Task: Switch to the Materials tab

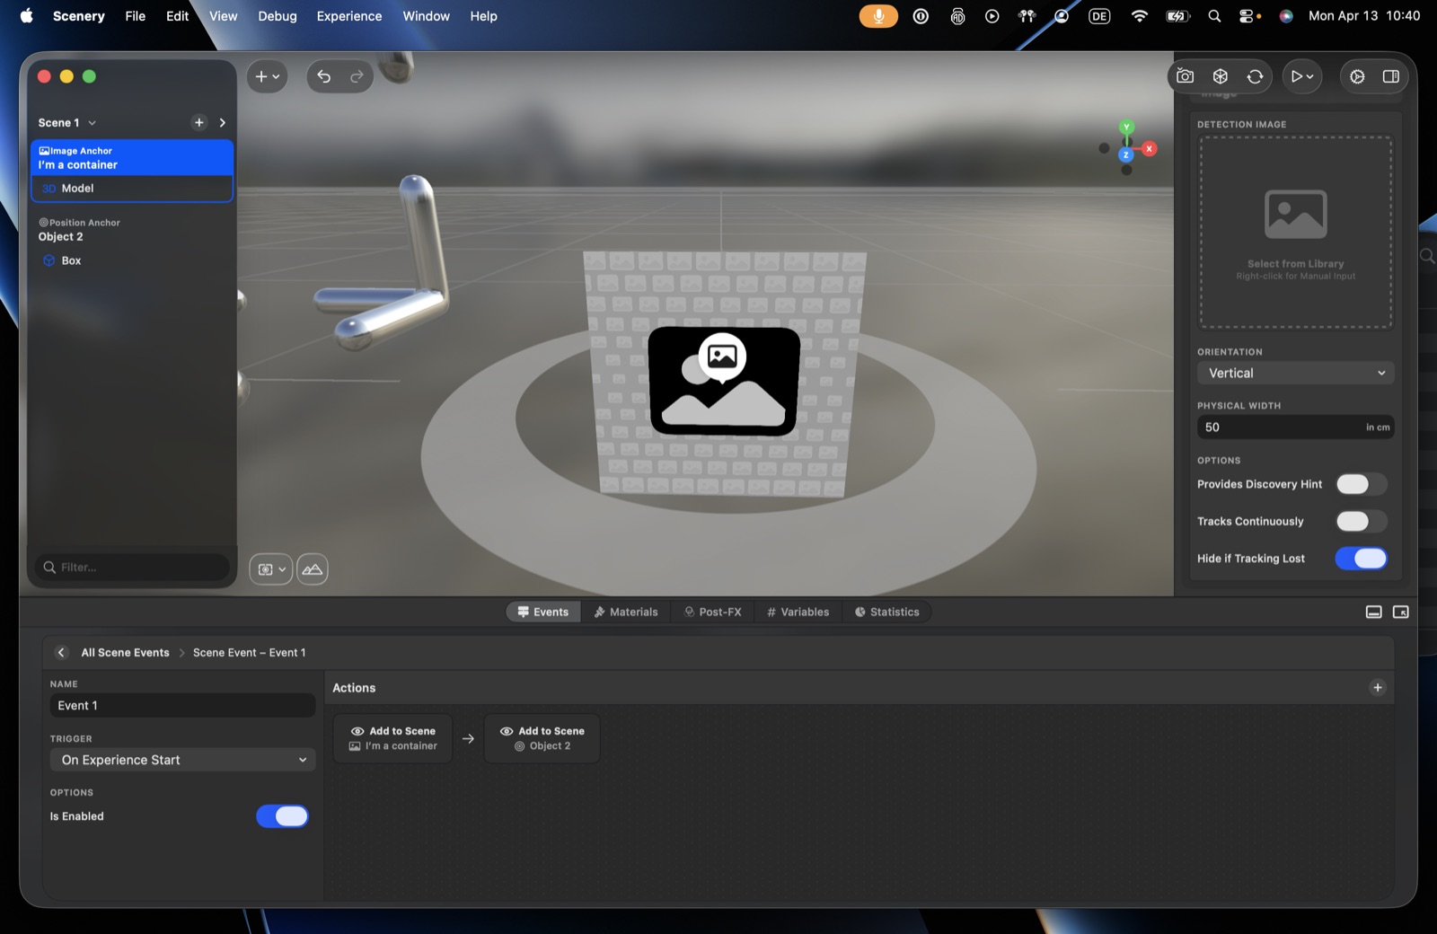Action: coord(626,612)
